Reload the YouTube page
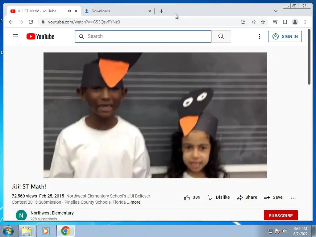Screen dimensions: 316x237 point(31,22)
